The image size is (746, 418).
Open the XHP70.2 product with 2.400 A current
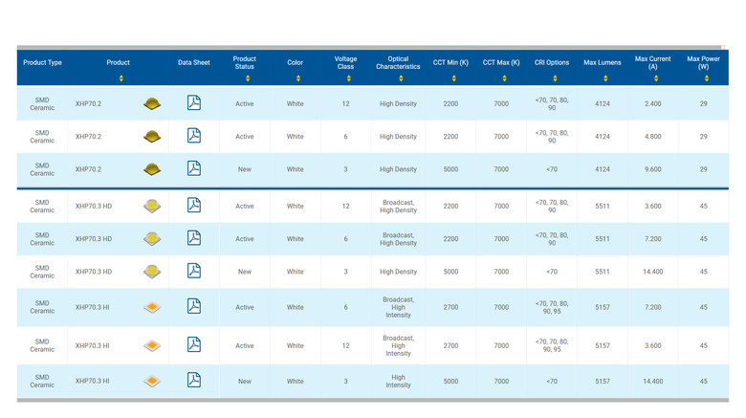click(x=88, y=103)
